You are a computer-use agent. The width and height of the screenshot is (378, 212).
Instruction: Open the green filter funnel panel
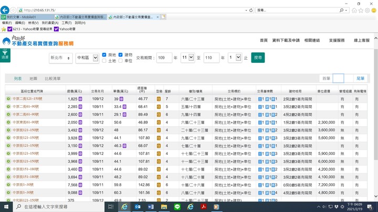click(x=5, y=55)
